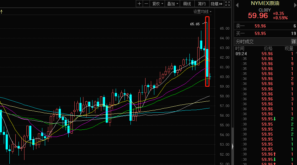Image resolution: width=297 pixels, height=165 pixels.
Task: Expand hidden tools via 隐藏 arrows
Action: coord(216,3)
